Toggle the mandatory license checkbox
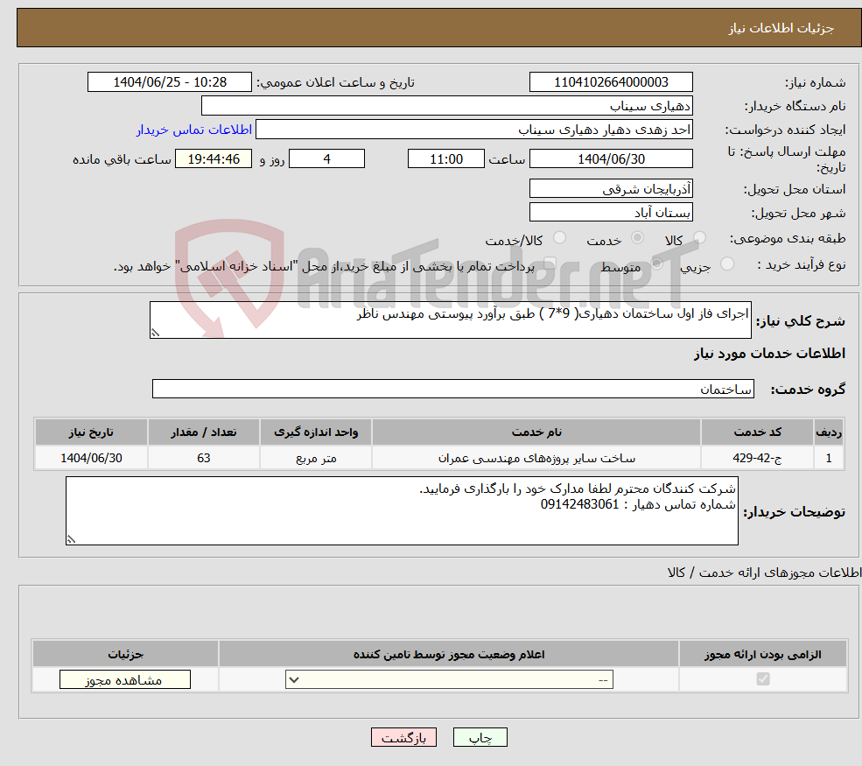The image size is (862, 766). (x=763, y=679)
